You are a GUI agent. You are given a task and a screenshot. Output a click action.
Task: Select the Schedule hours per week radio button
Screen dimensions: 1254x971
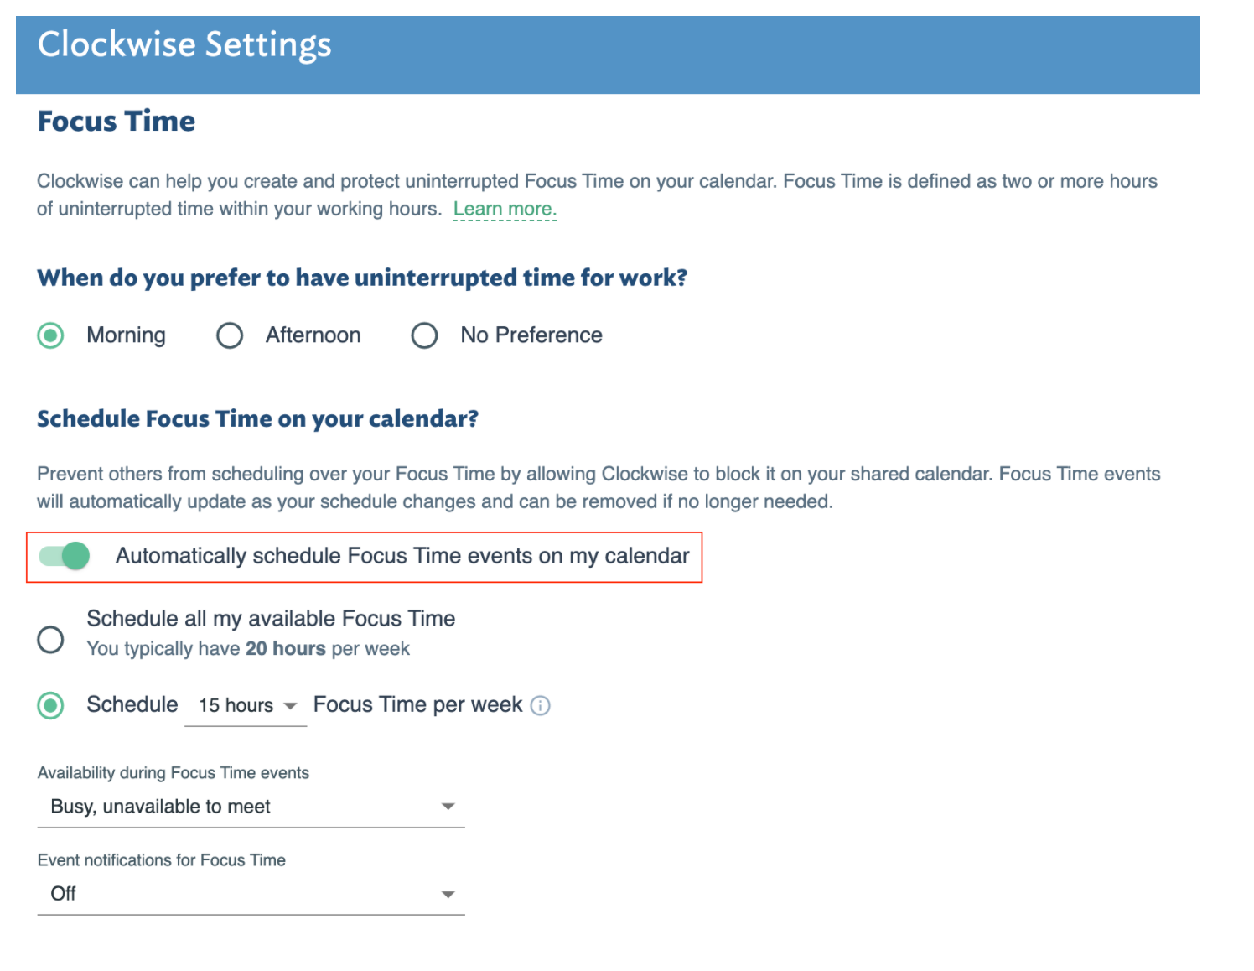click(51, 705)
